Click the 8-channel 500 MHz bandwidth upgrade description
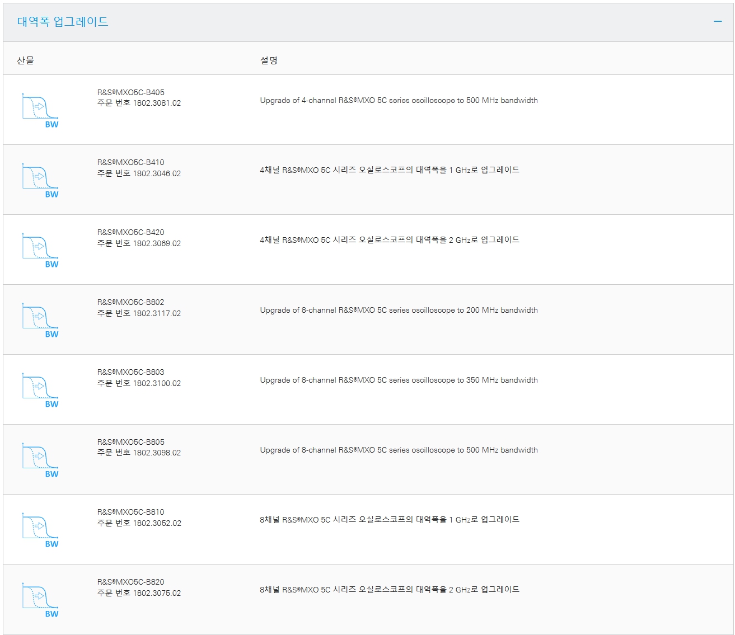Viewport: 735px width, 635px height. pos(399,450)
